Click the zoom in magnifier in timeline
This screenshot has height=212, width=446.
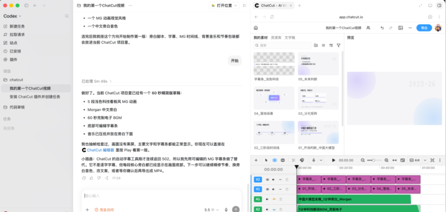pos(386,160)
